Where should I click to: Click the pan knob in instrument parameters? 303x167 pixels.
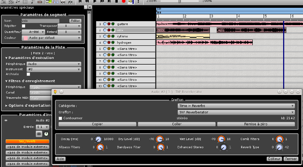tap(46, 134)
